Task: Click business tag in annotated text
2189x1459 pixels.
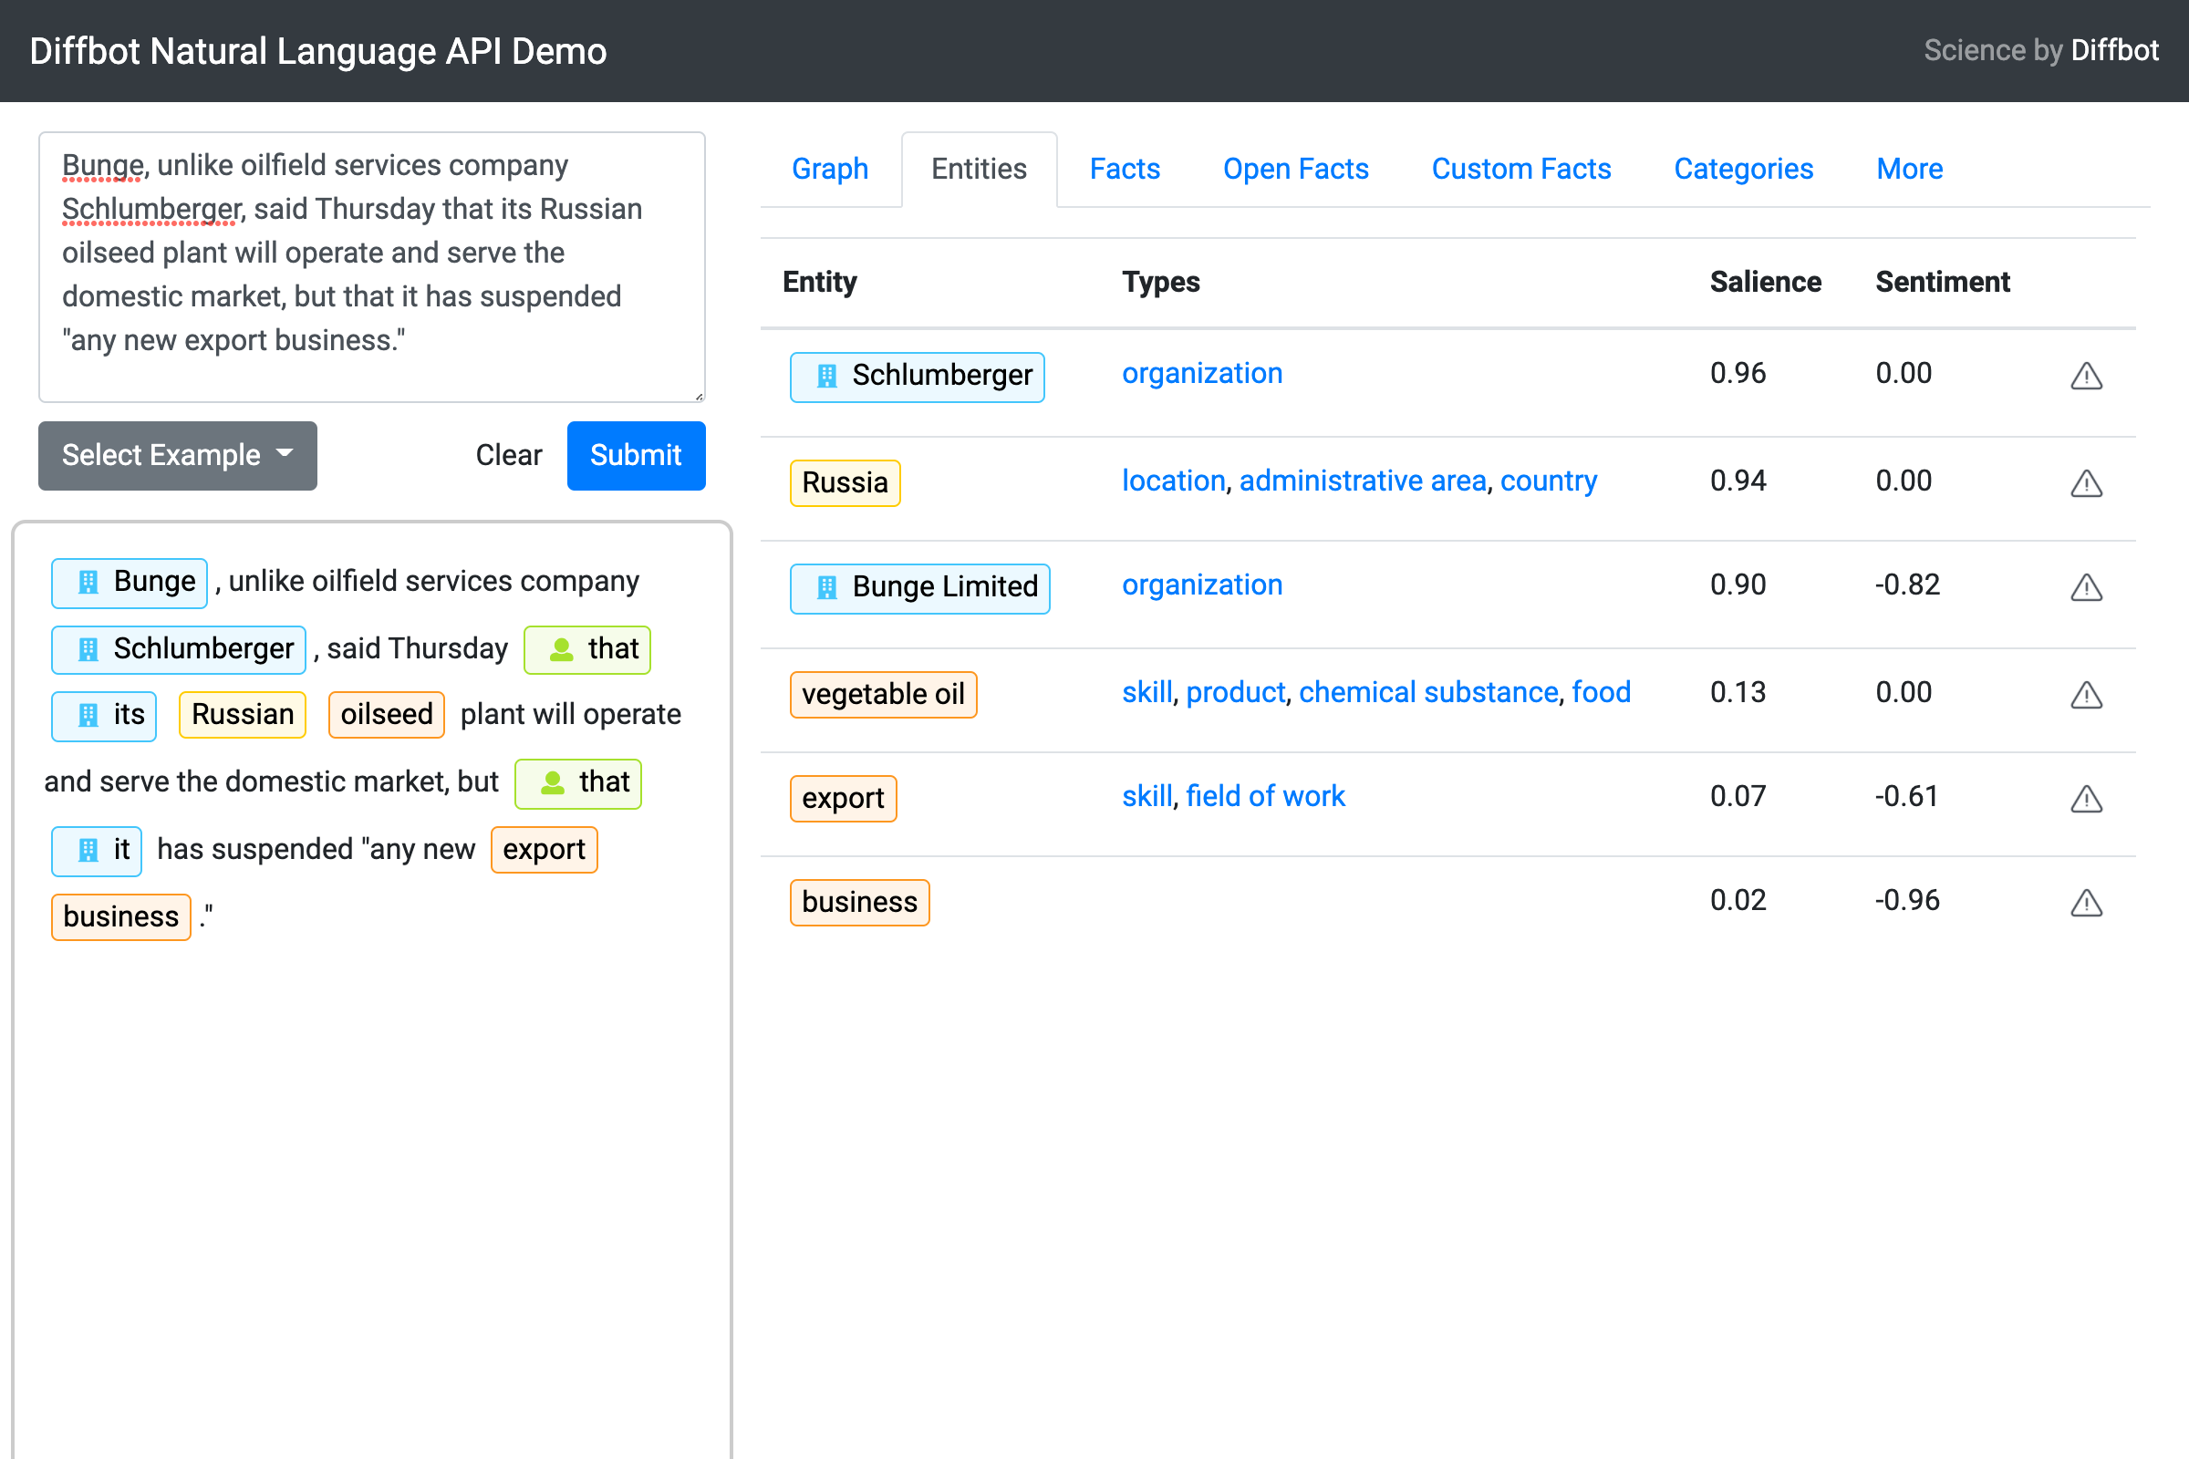Action: click(121, 917)
